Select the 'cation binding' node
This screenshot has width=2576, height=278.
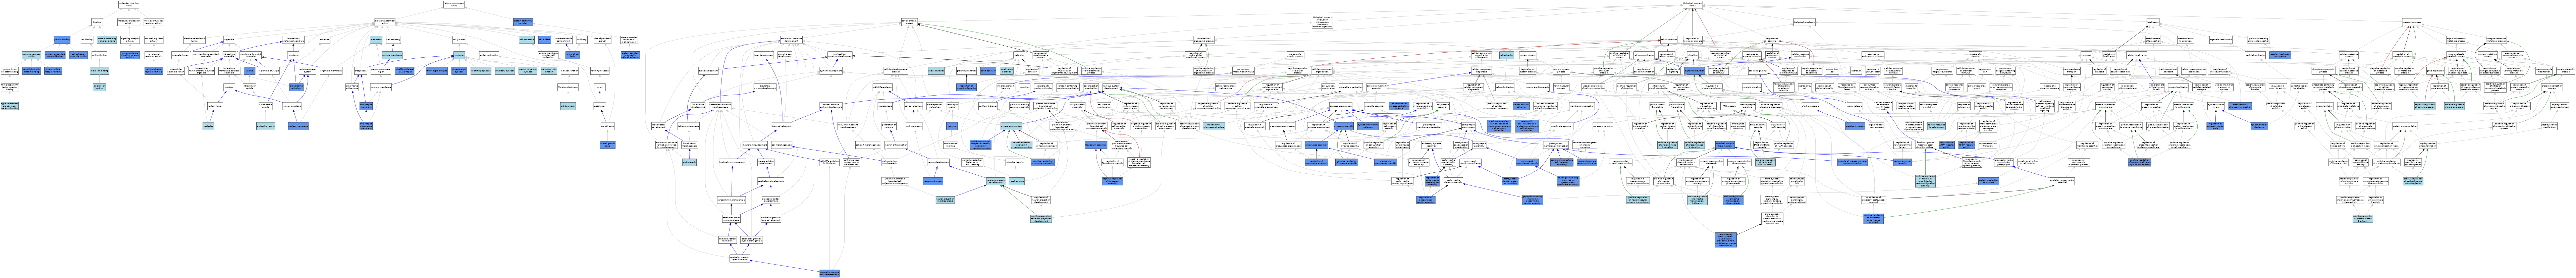click(x=99, y=55)
